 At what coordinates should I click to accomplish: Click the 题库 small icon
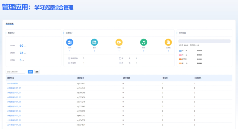[120, 58]
